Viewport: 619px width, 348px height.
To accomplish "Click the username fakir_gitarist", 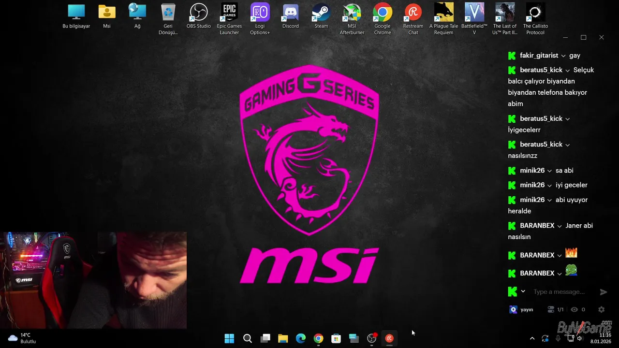I will click(x=539, y=56).
